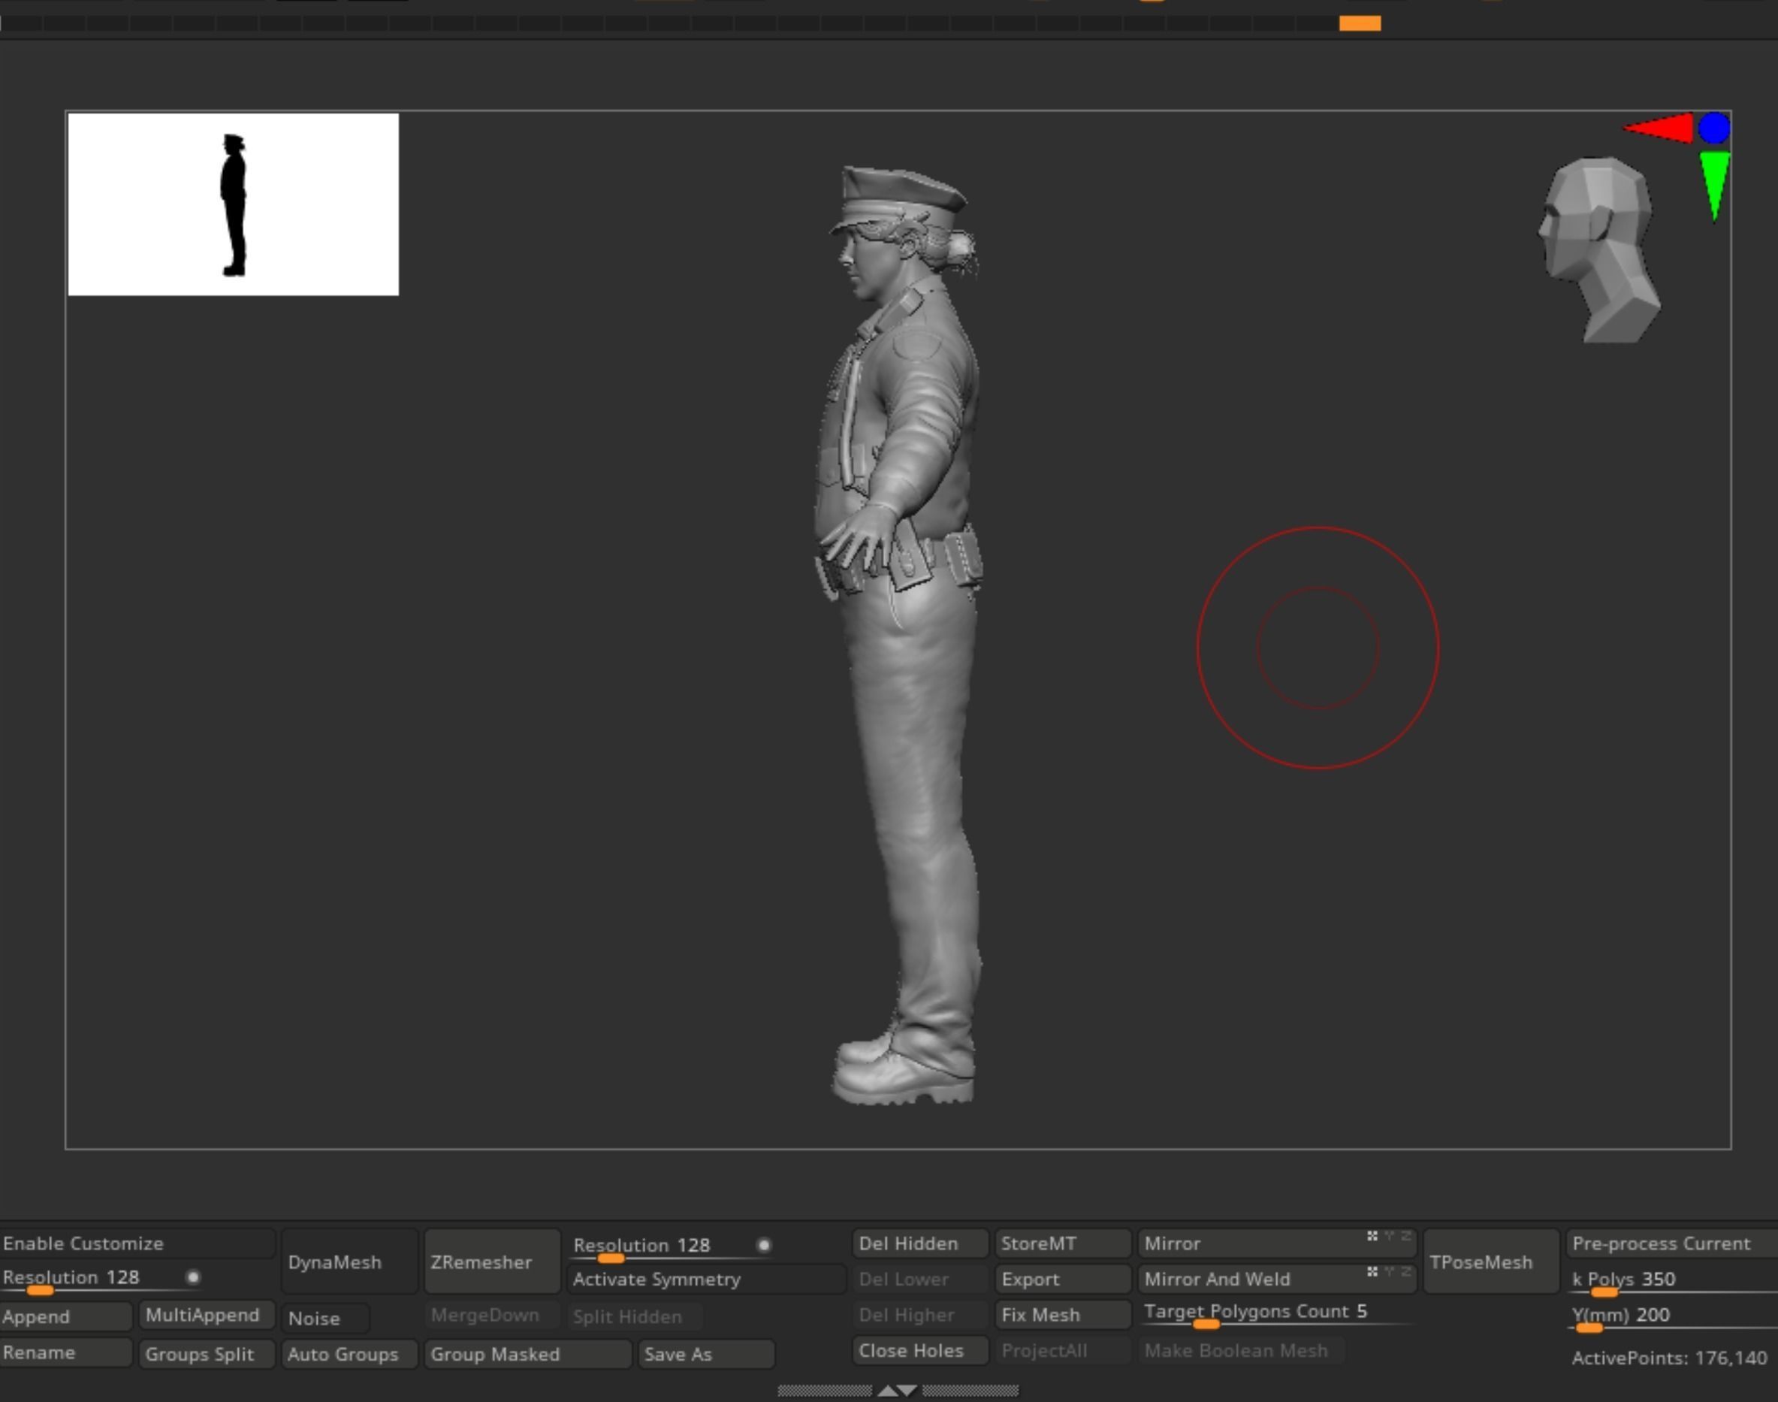Screen dimensions: 1778x1402
Task: Toggle the X axis icon on the Mirror button
Action: [1372, 1237]
